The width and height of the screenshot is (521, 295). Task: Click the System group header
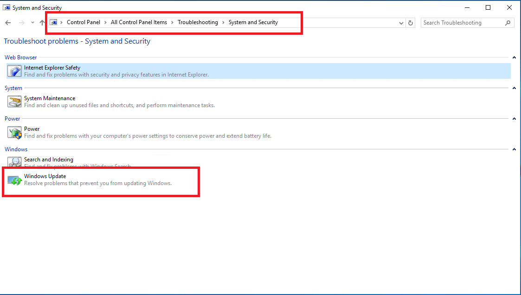click(13, 88)
